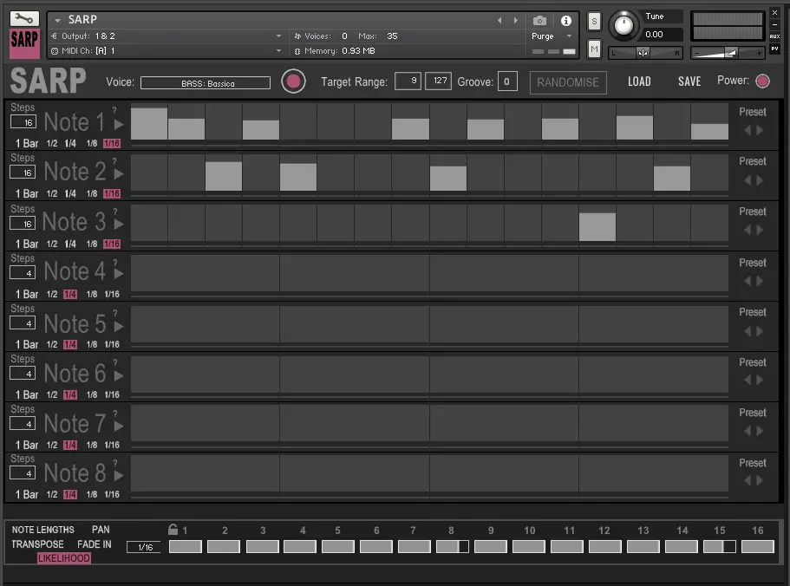Open the instrument info icon

click(x=565, y=21)
